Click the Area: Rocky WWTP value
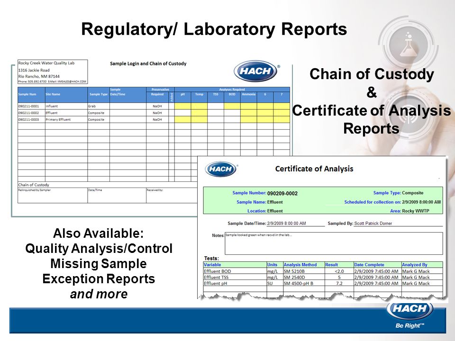This screenshot has width=455, height=341. [x=416, y=211]
